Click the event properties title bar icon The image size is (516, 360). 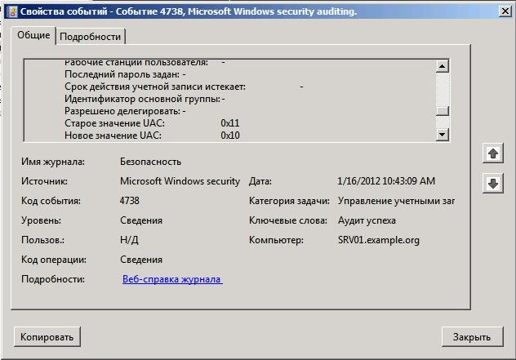[x=12, y=11]
